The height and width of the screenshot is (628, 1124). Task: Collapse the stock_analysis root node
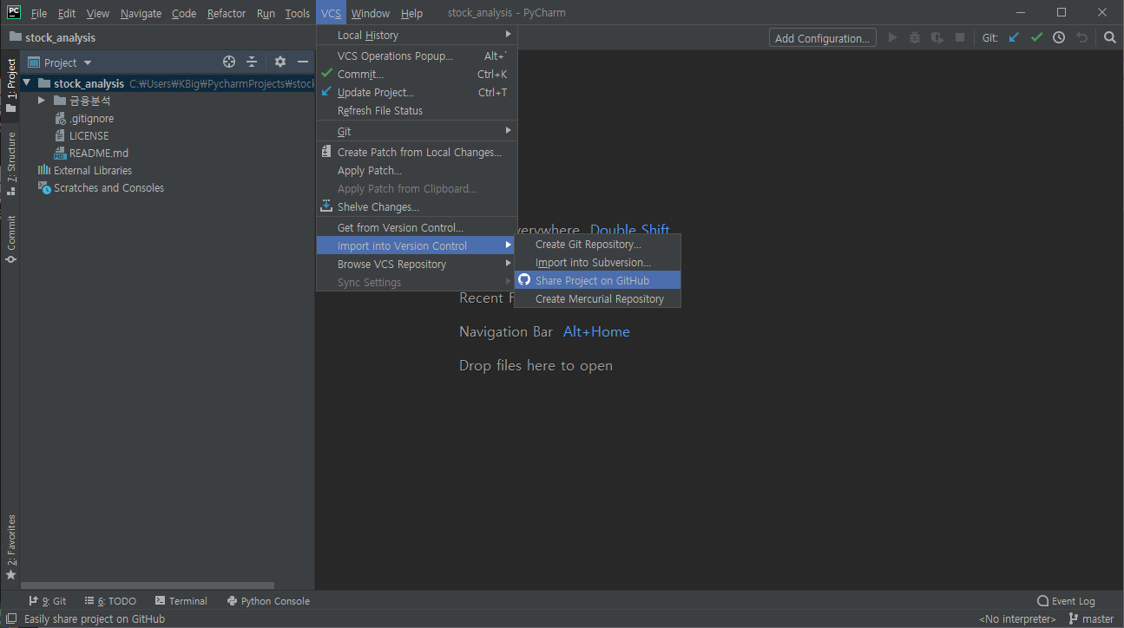click(27, 83)
